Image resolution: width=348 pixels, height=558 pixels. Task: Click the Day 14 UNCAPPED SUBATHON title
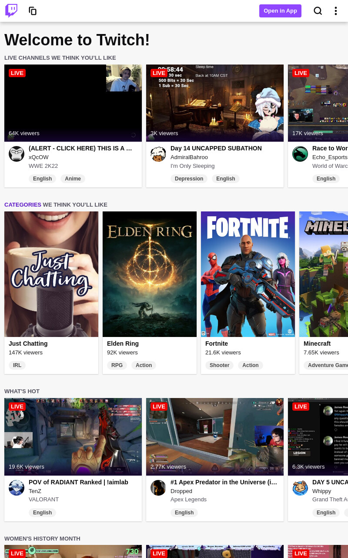coord(216,148)
